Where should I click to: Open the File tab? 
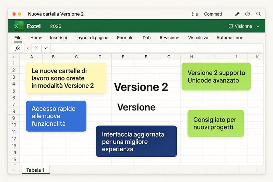click(18, 38)
